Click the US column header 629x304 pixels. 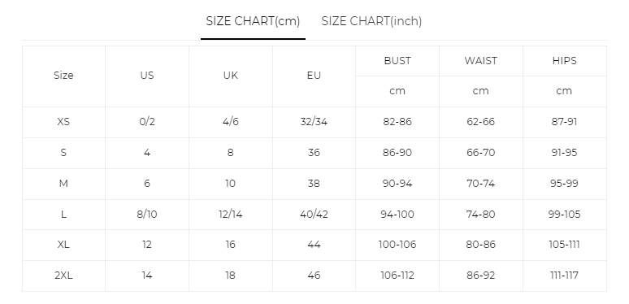(x=147, y=76)
